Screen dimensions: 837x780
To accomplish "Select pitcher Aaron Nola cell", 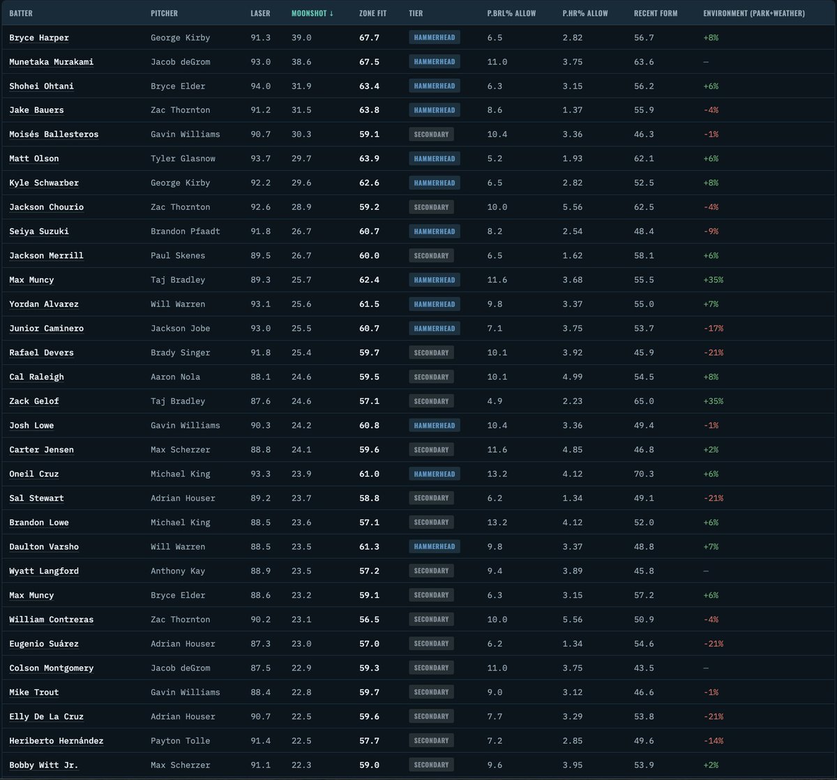I will 175,377.
